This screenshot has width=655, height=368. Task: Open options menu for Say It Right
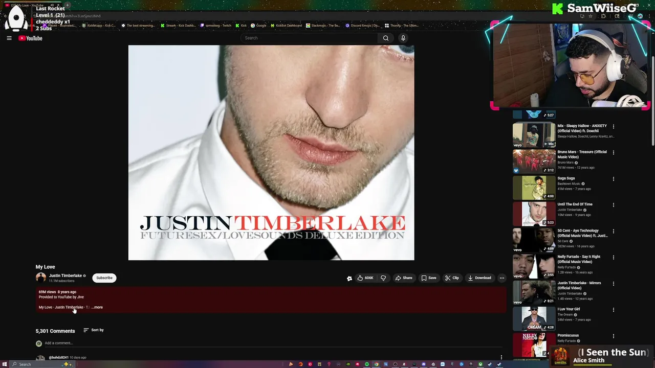tap(614, 257)
